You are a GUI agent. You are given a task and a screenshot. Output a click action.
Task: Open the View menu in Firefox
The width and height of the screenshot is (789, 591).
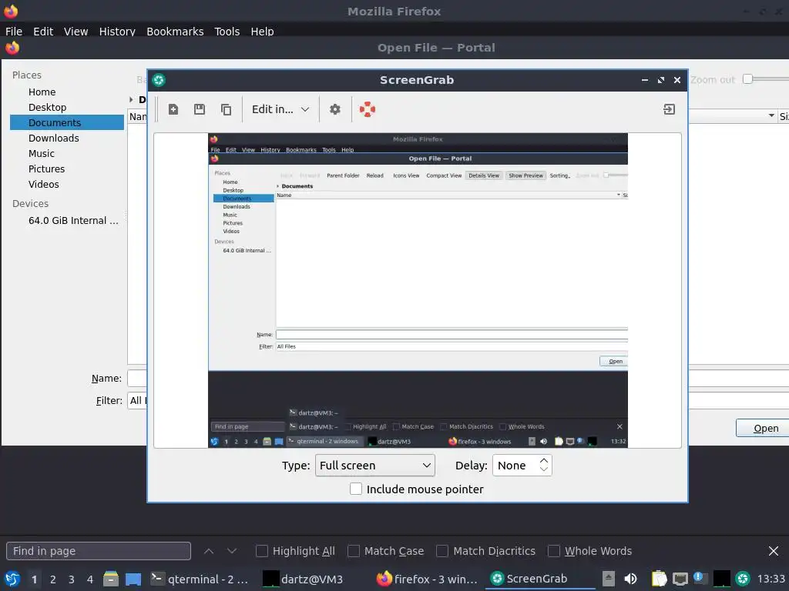tap(76, 31)
